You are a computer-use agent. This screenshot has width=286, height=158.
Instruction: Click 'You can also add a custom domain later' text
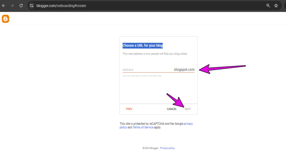[x=142, y=76]
